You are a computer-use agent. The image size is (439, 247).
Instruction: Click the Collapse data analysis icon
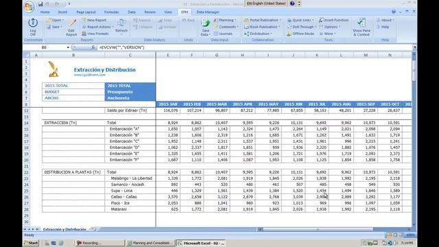135,27
